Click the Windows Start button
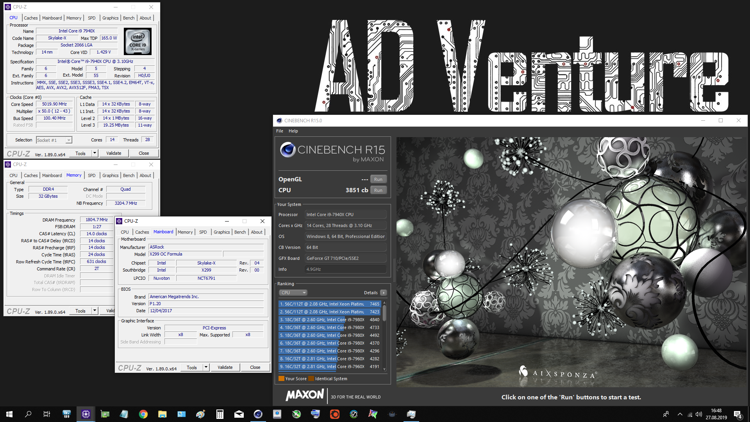 [x=9, y=414]
